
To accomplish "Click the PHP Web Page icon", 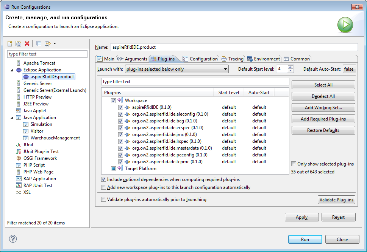I will [19, 172].
